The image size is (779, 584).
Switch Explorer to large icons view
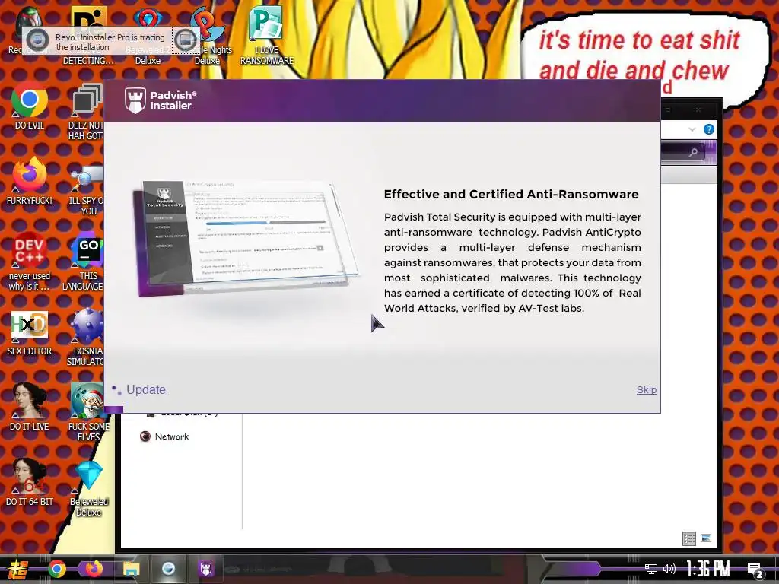tap(706, 538)
